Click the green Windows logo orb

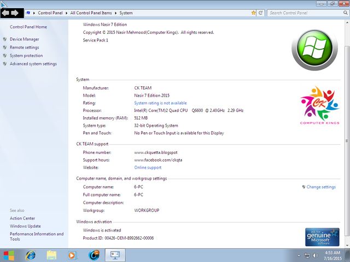pos(314,50)
